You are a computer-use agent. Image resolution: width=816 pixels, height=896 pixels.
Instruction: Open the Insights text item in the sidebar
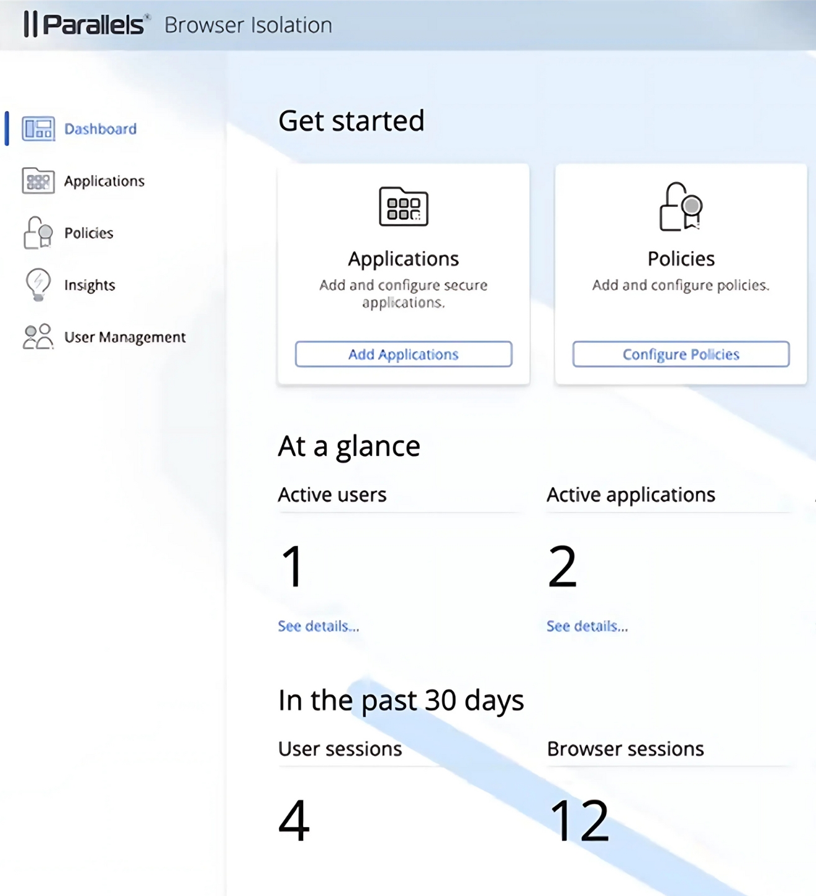click(89, 285)
